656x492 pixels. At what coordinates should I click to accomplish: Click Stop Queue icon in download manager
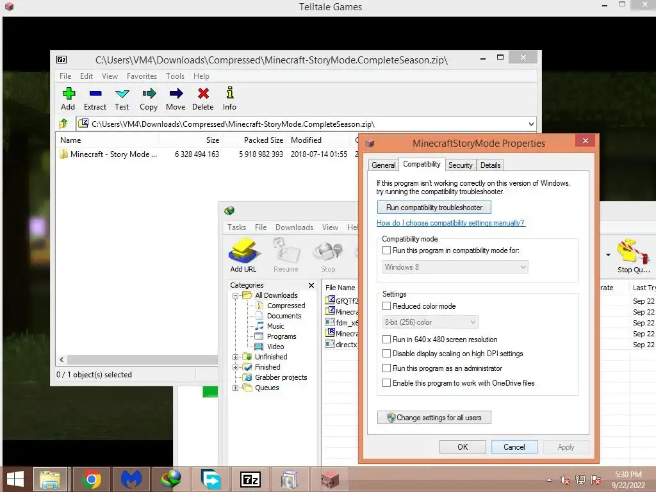click(634, 256)
